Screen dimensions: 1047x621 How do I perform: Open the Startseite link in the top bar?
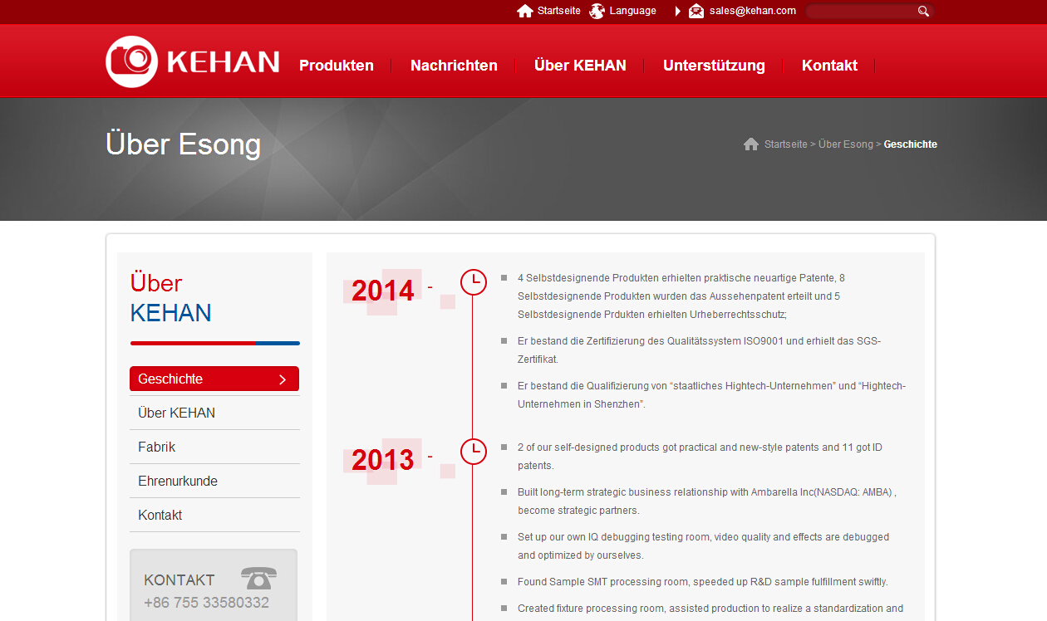(x=559, y=11)
